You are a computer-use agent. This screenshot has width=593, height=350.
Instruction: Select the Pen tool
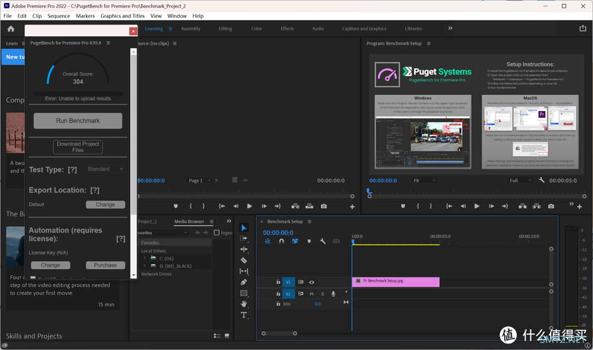[x=244, y=282]
